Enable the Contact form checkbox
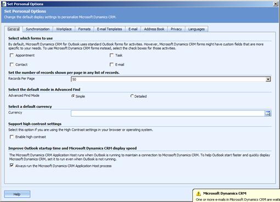This screenshot has height=202, width=280. [x=12, y=64]
